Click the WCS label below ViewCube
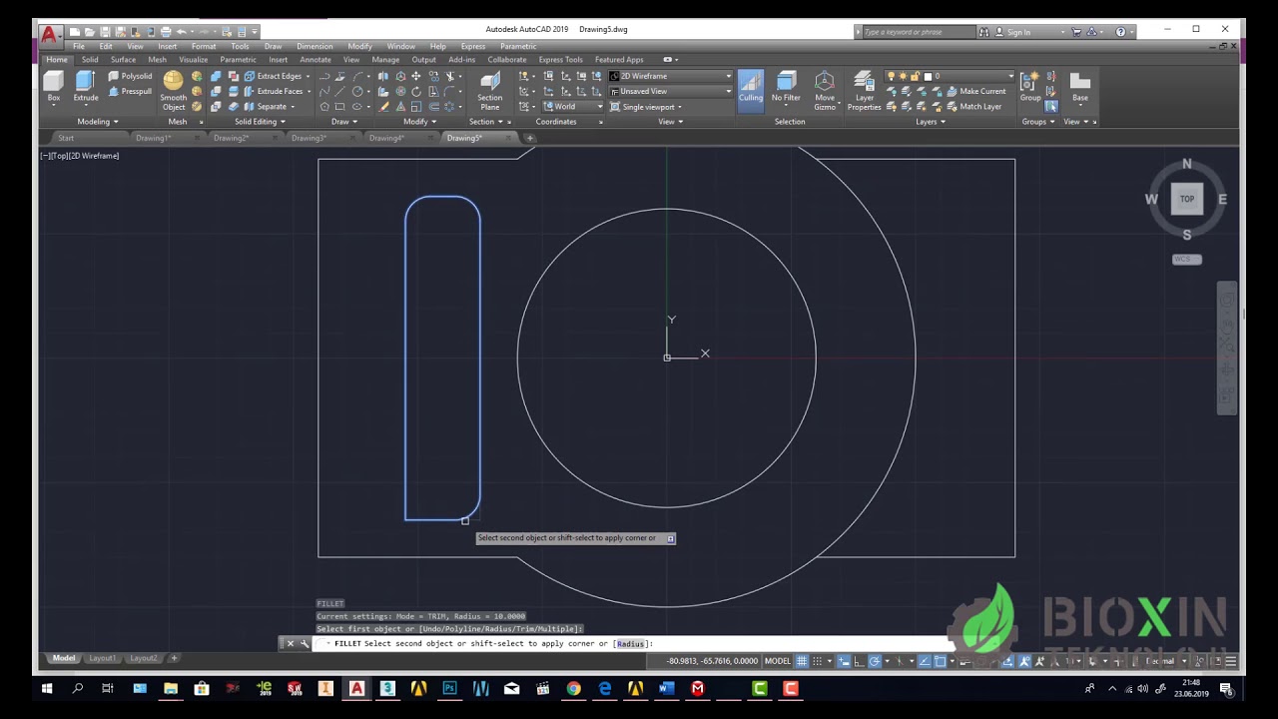 (1186, 260)
